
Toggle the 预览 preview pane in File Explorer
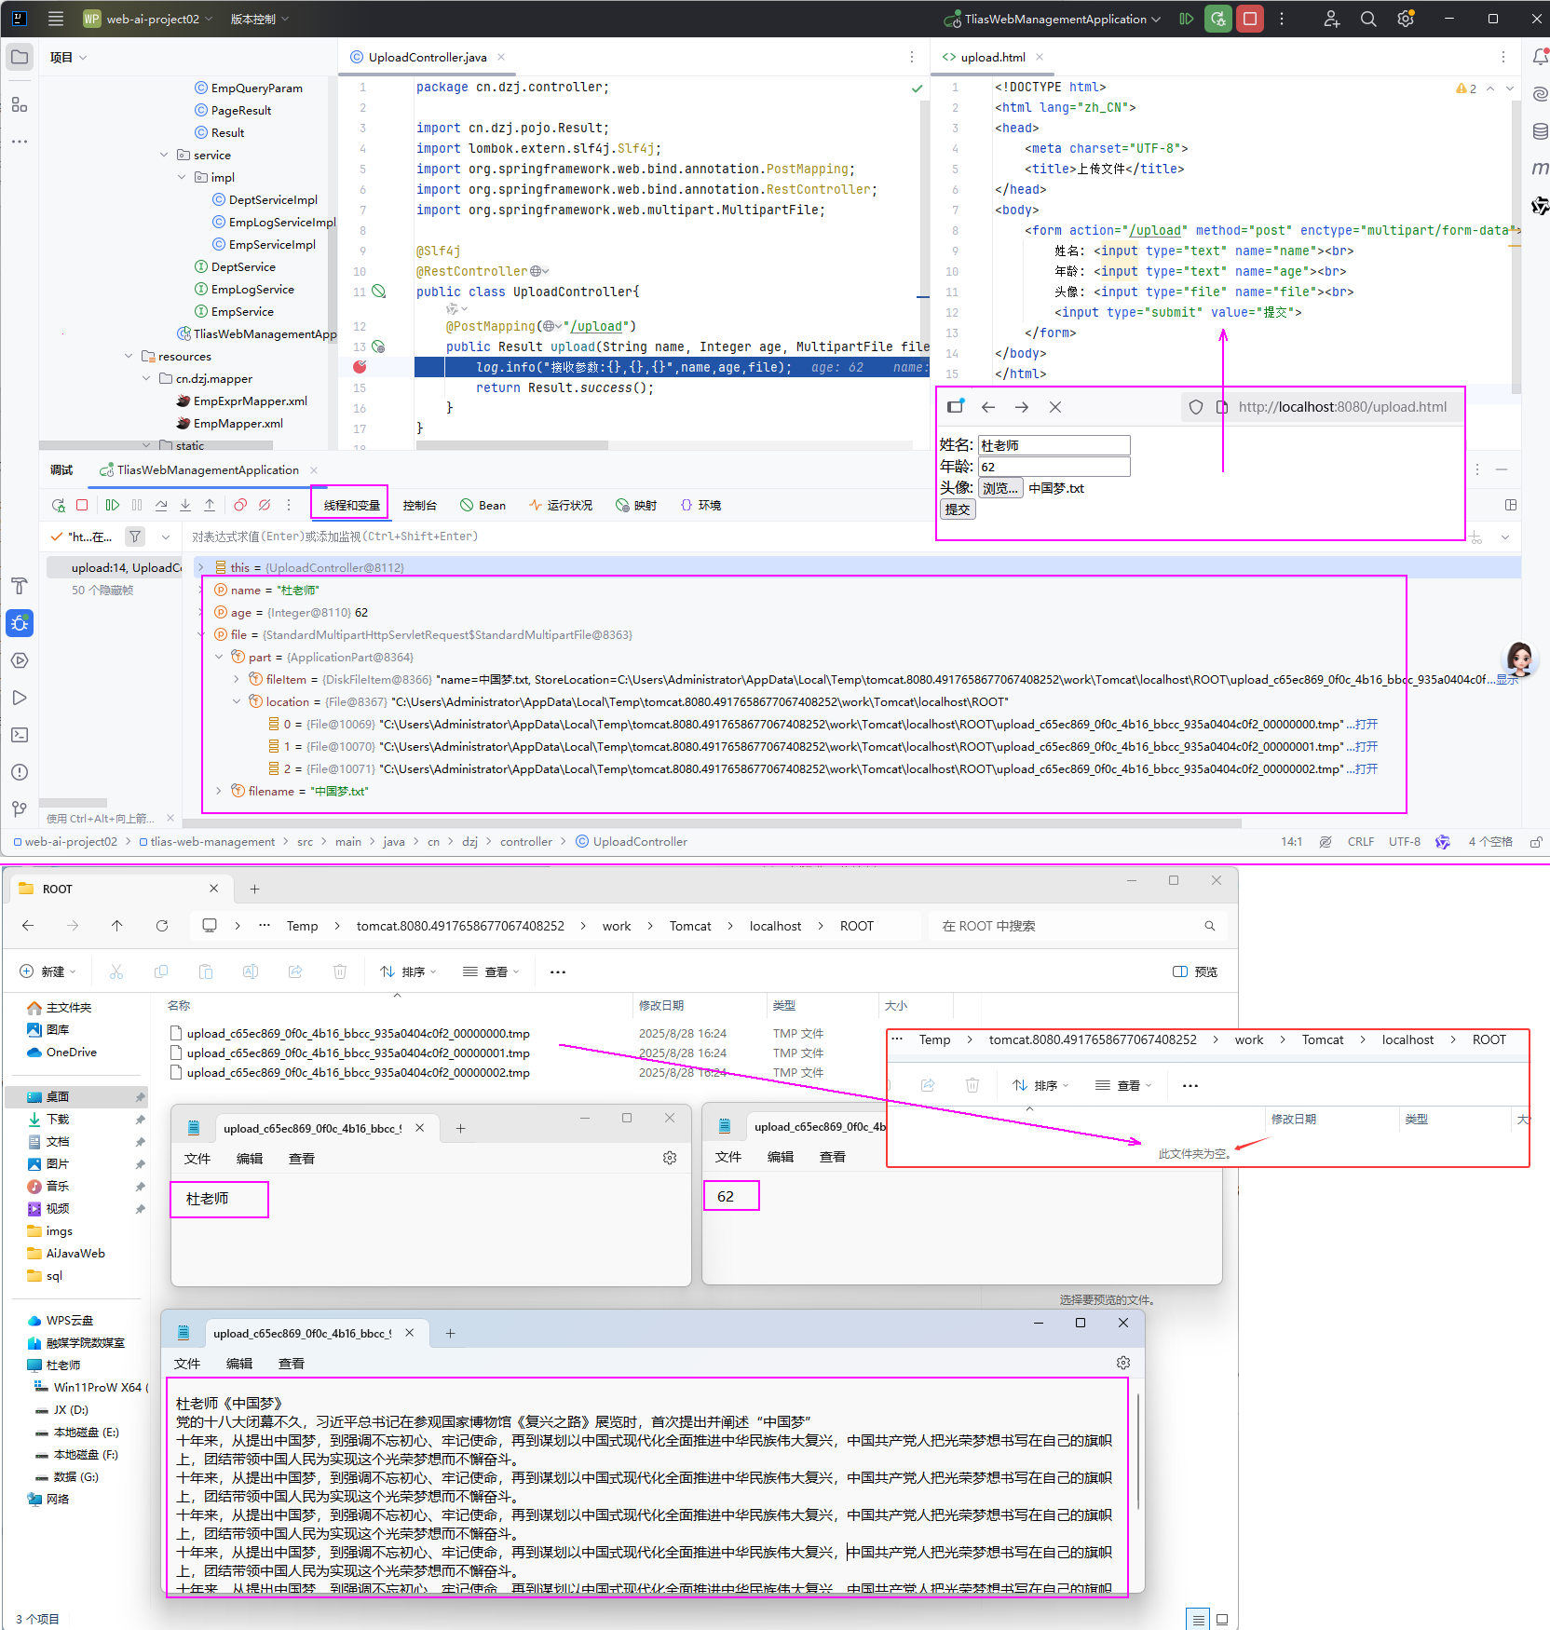1195,971
